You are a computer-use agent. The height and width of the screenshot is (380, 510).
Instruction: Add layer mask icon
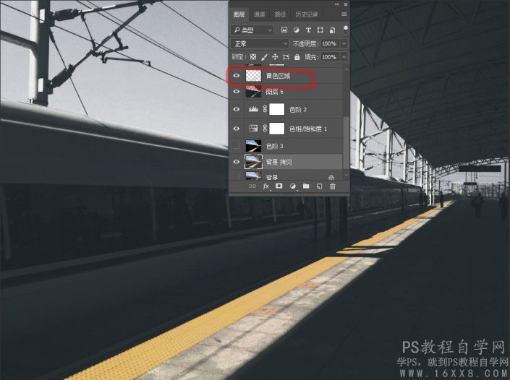pos(279,186)
